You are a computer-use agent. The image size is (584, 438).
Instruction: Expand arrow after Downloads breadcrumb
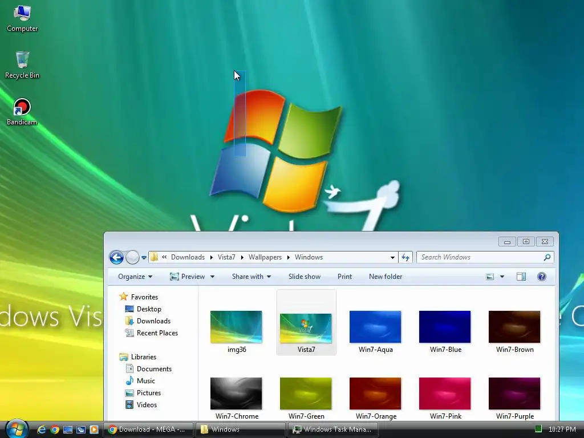(211, 257)
